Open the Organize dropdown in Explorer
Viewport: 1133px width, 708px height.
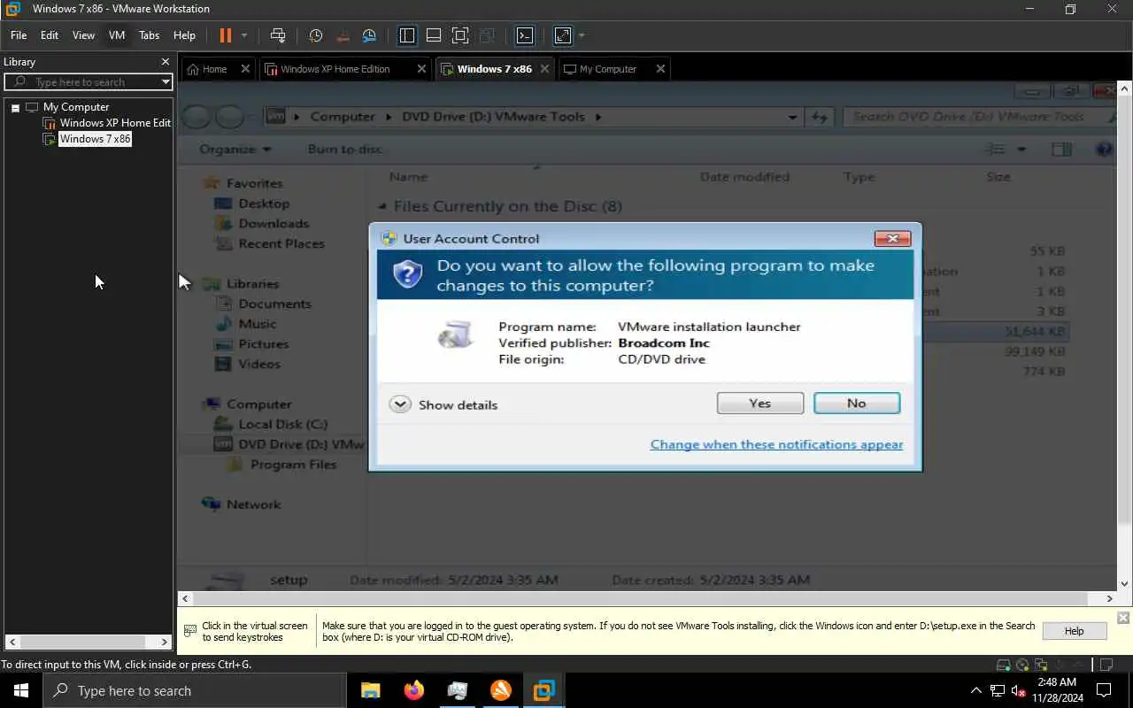click(235, 149)
